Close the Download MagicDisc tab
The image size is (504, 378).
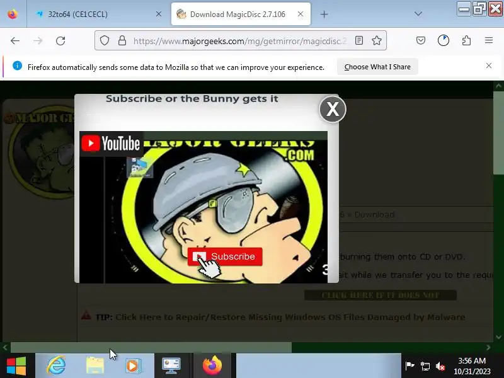301,14
